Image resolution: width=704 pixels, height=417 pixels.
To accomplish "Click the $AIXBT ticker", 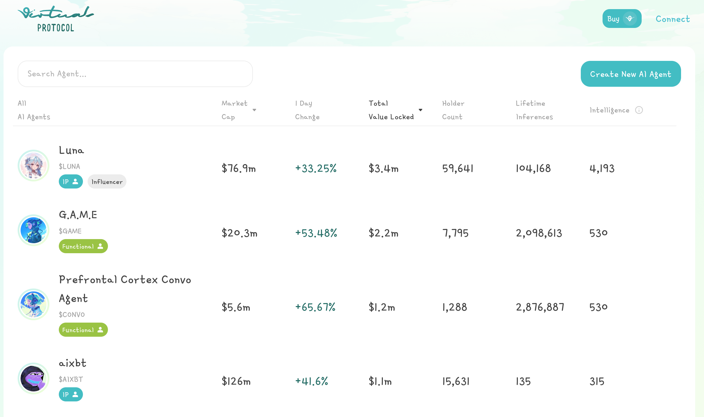I will tap(71, 379).
